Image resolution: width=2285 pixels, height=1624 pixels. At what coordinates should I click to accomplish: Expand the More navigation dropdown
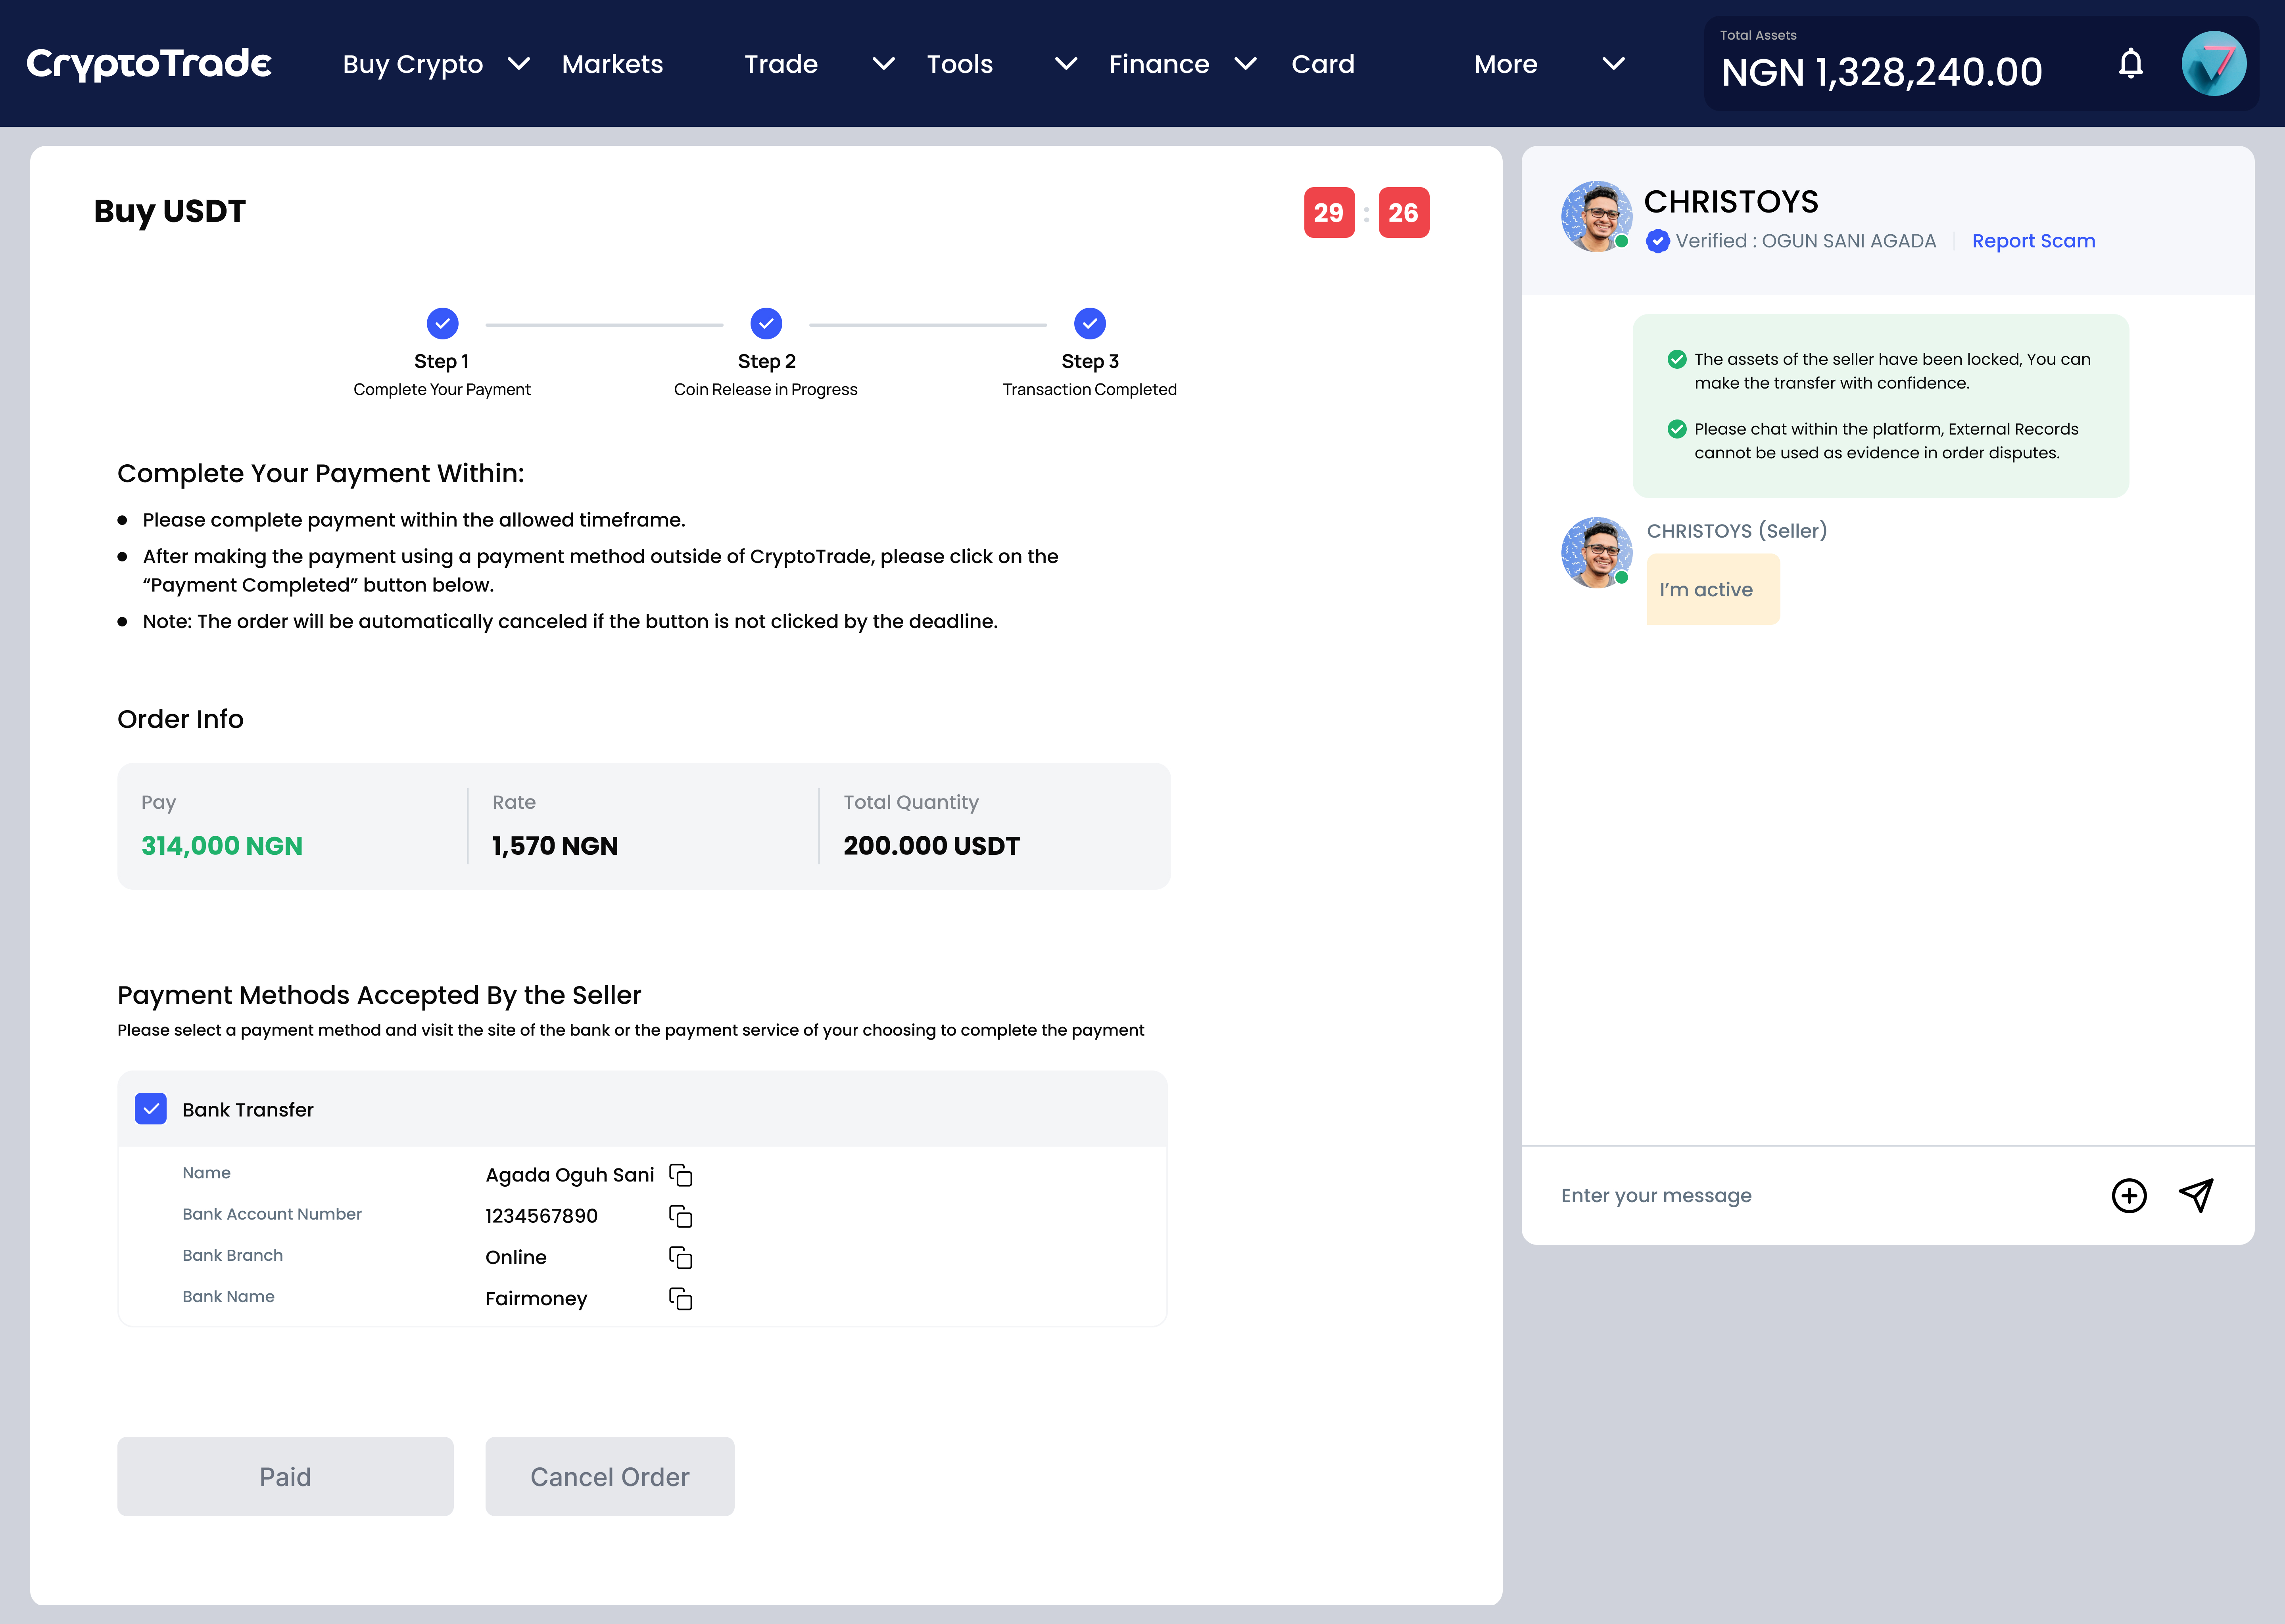click(x=1505, y=64)
